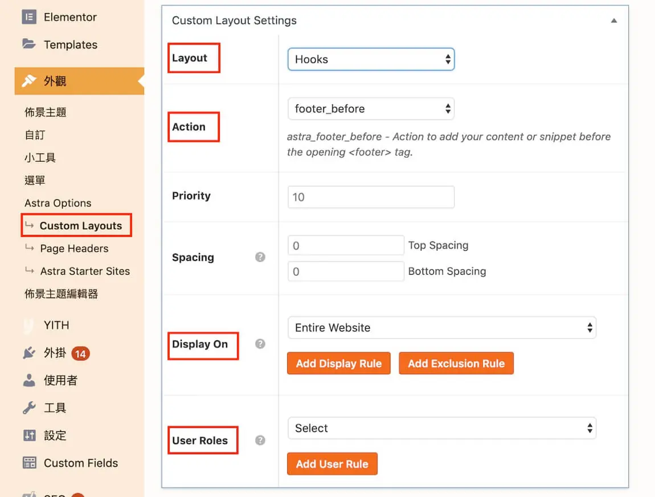This screenshot has height=497, width=655.
Task: Click the 外觀 paintbrush icon
Action: 29,81
